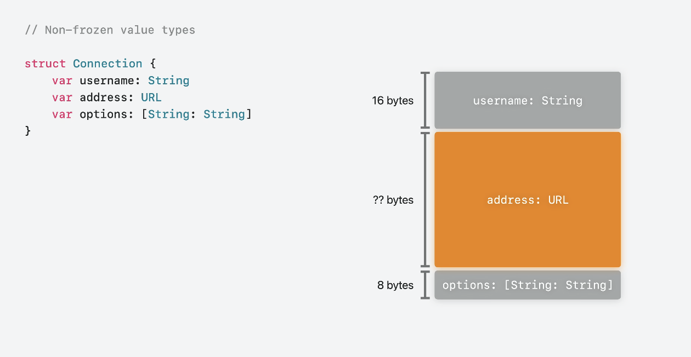Select the "var username: String" code line
This screenshot has height=357, width=691.
point(121,80)
